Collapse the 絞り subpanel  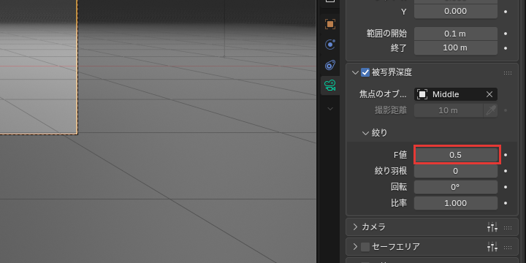366,133
